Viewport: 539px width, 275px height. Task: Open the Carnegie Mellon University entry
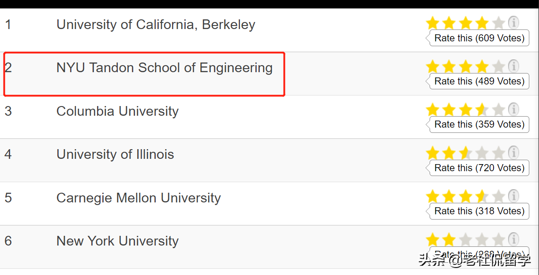pos(138,198)
